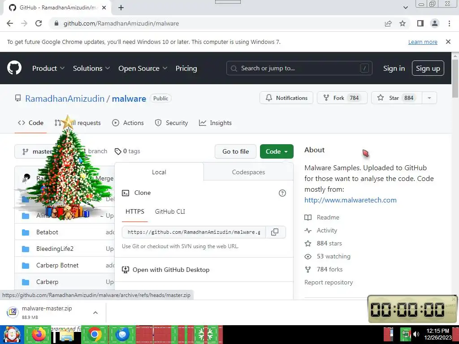
Task: Click the share page icon in address bar
Action: coord(388,23)
